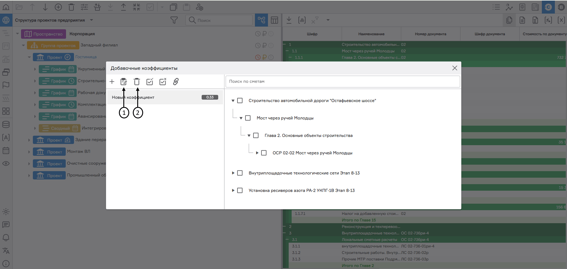The width and height of the screenshot is (567, 269).
Task: Click the delete coefficient trash icon
Action: [137, 82]
